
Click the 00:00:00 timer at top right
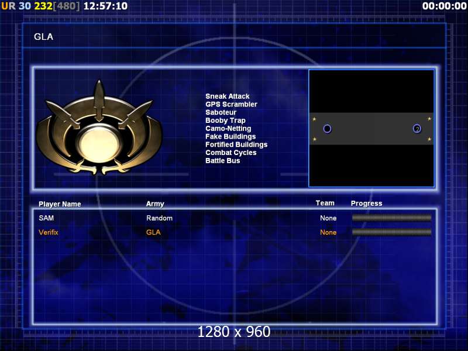445,6
